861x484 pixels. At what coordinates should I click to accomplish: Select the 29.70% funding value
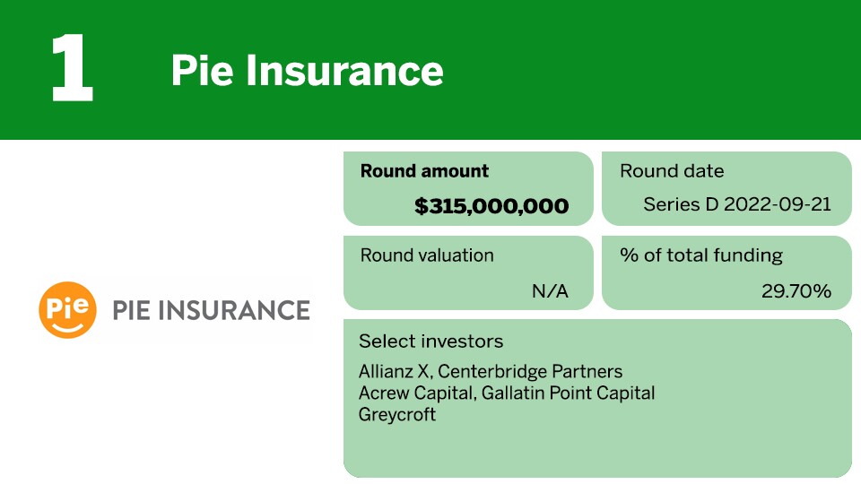[x=794, y=290]
